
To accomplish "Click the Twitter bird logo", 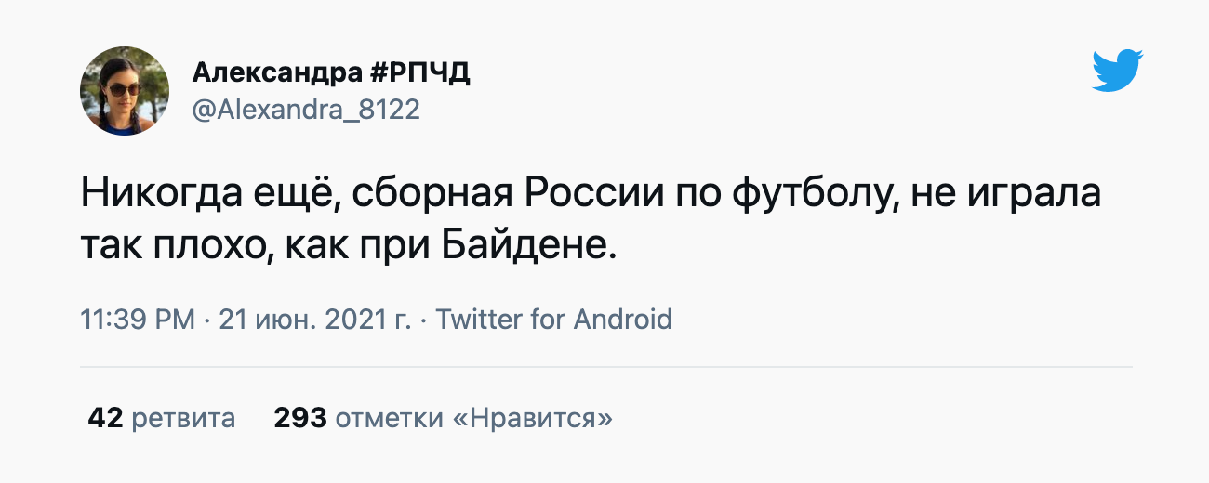I will pos(1117,71).
